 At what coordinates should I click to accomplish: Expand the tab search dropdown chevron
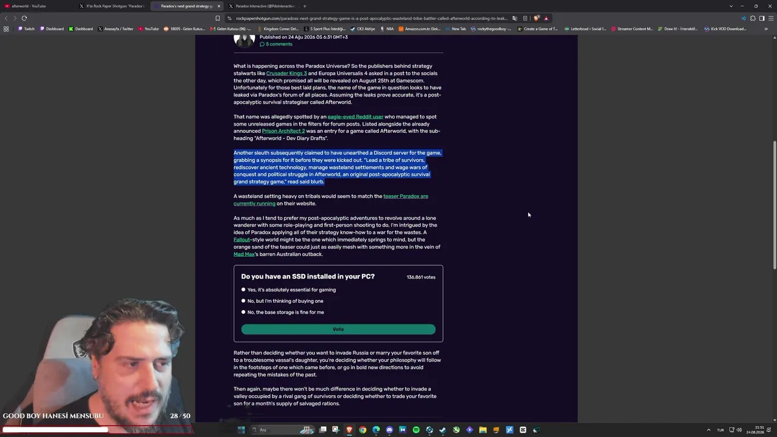coord(731,6)
